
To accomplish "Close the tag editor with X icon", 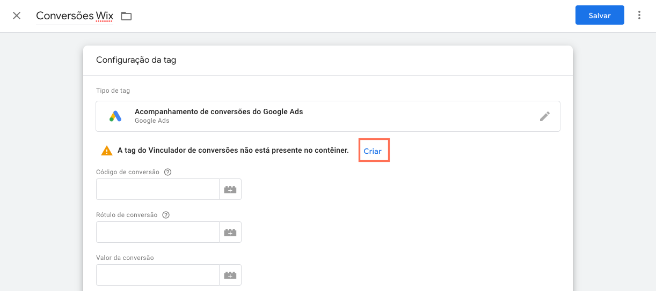I will [x=17, y=16].
